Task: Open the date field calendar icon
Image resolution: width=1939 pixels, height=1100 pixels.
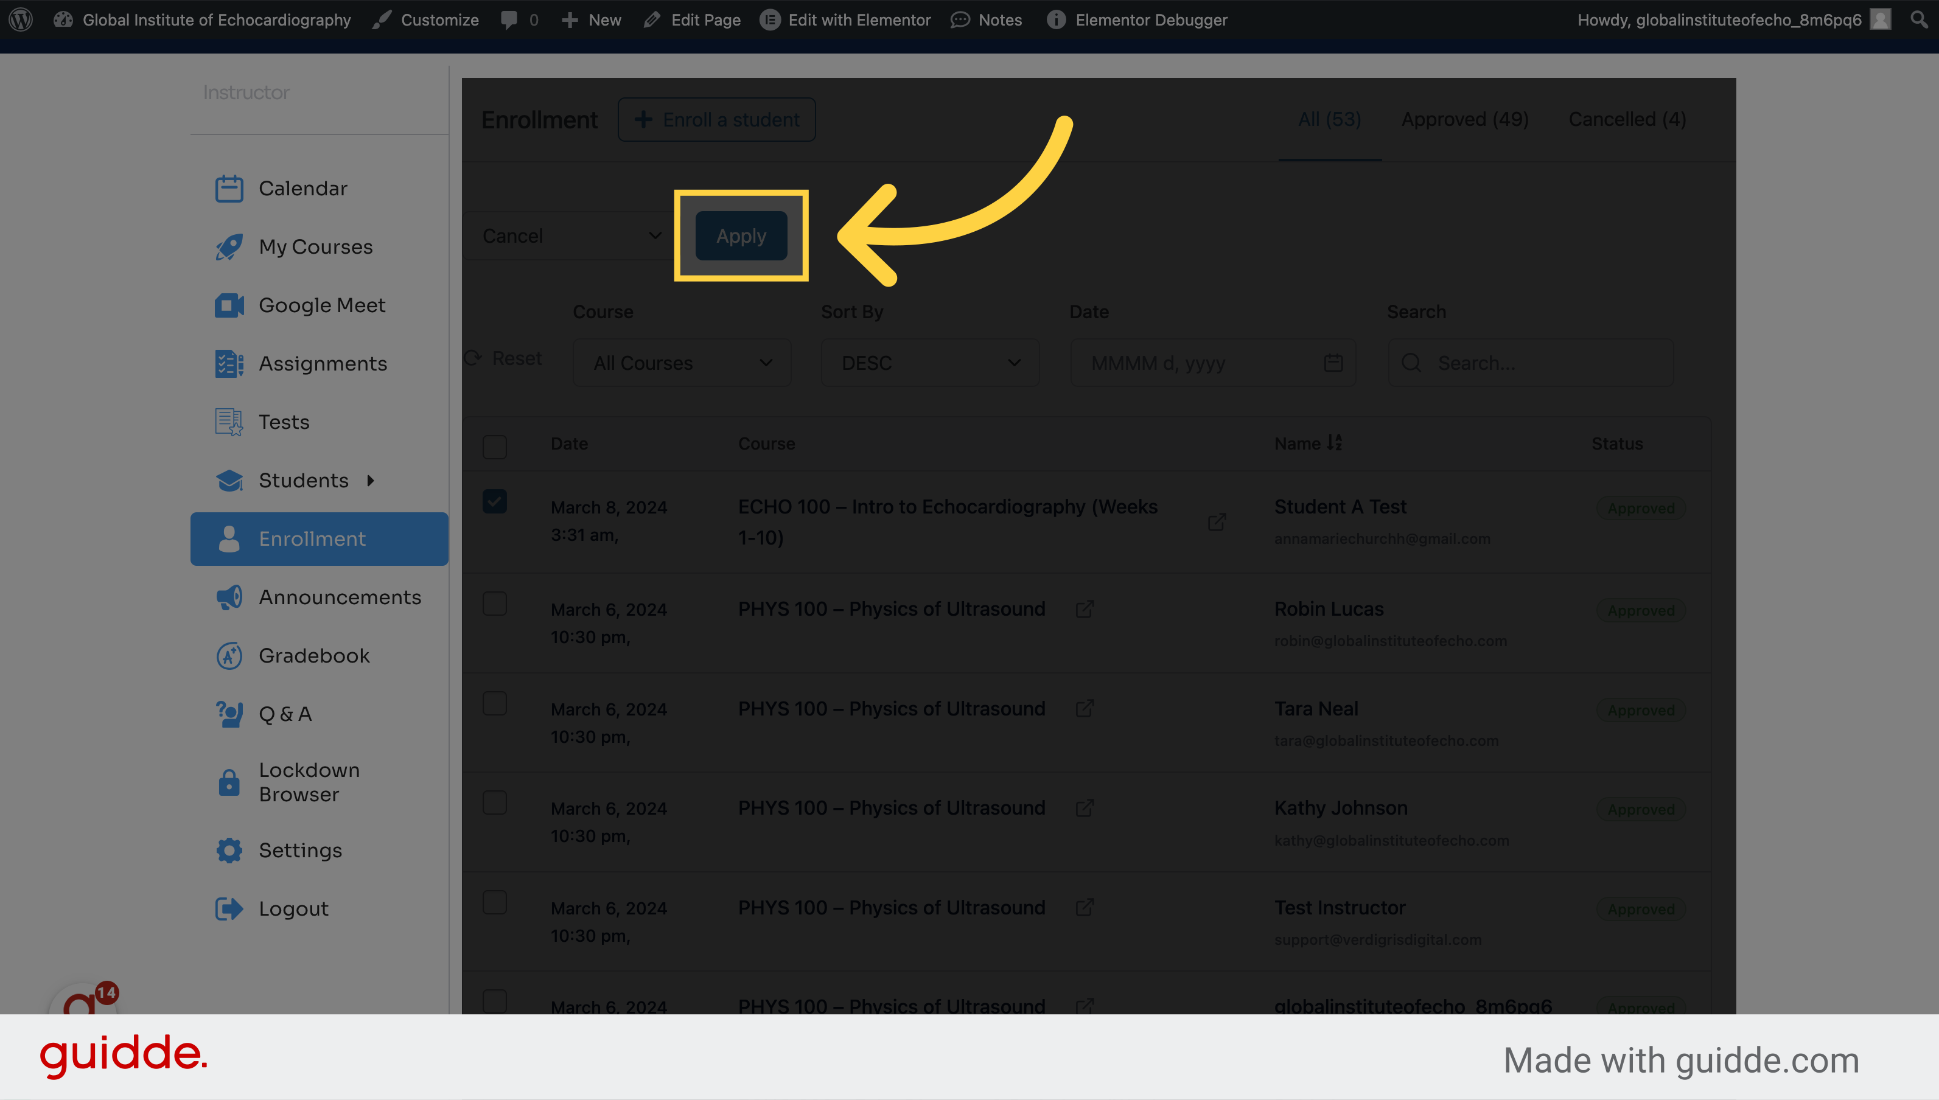Action: click(x=1333, y=363)
